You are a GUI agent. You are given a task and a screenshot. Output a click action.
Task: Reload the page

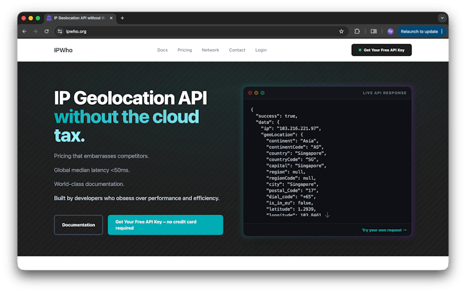click(x=47, y=31)
